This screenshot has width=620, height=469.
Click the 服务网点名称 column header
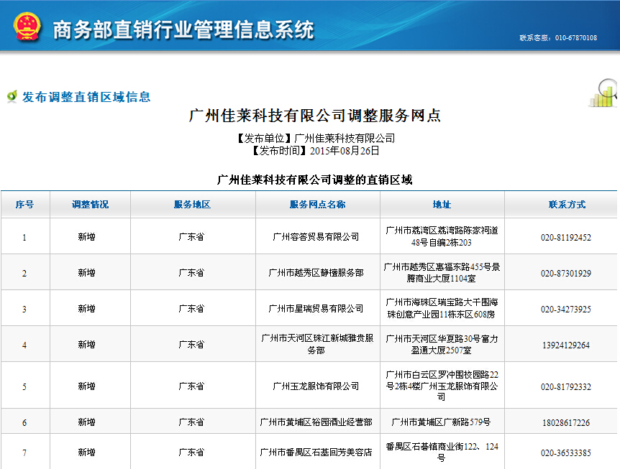(x=317, y=205)
